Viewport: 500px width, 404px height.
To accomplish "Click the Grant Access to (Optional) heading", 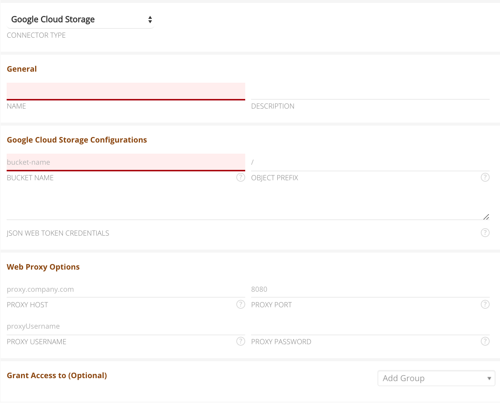I will (57, 376).
